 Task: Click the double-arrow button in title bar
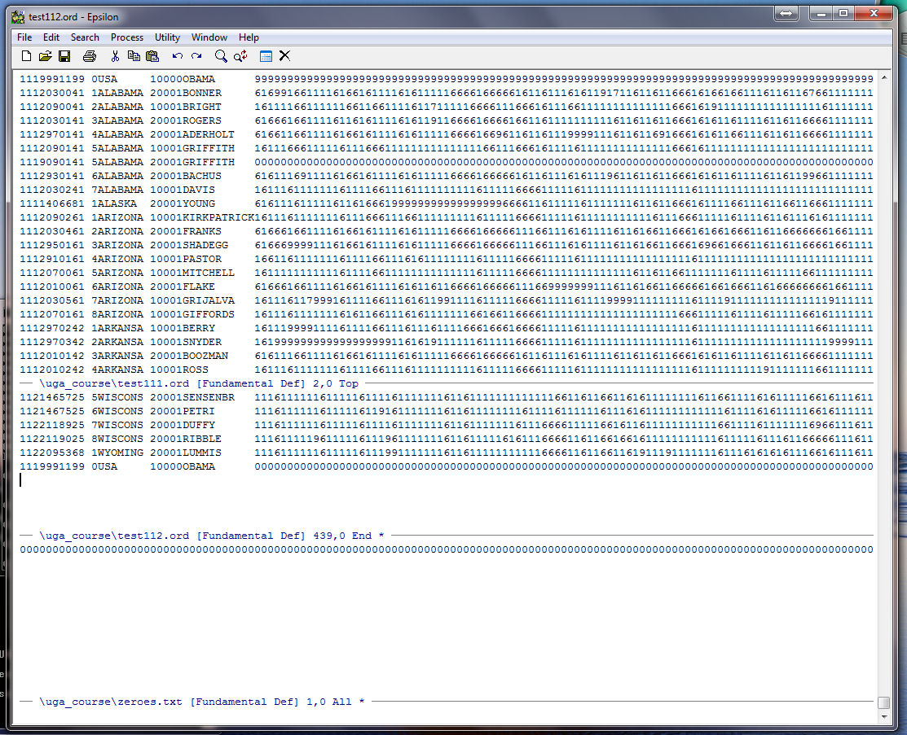[787, 14]
